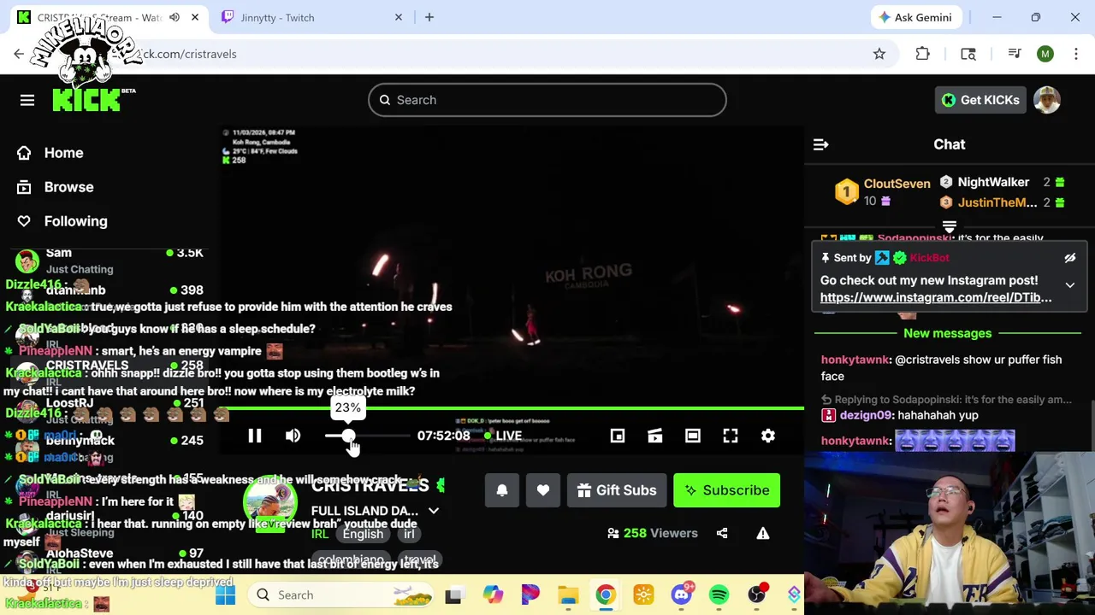Expand stream title details chevron
Screen dimensions: 1095x615
[434, 511]
